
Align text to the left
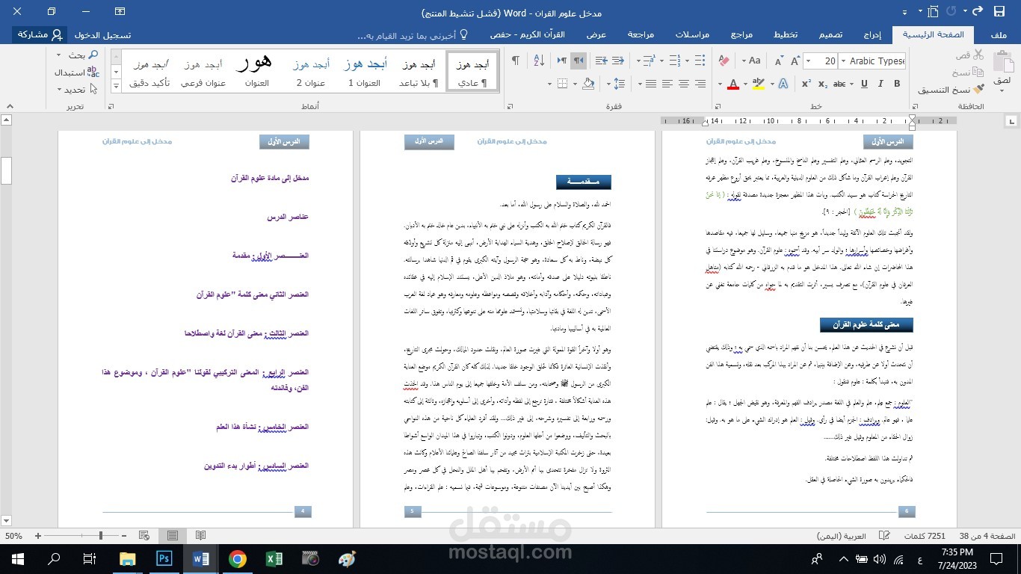click(667, 83)
